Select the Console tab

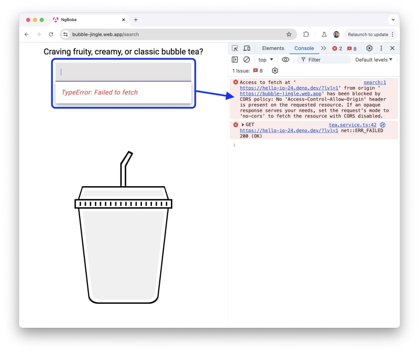(x=304, y=48)
